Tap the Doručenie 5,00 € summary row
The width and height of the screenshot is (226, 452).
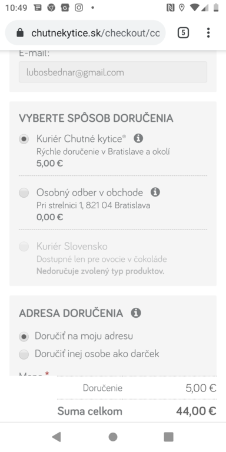(137, 388)
